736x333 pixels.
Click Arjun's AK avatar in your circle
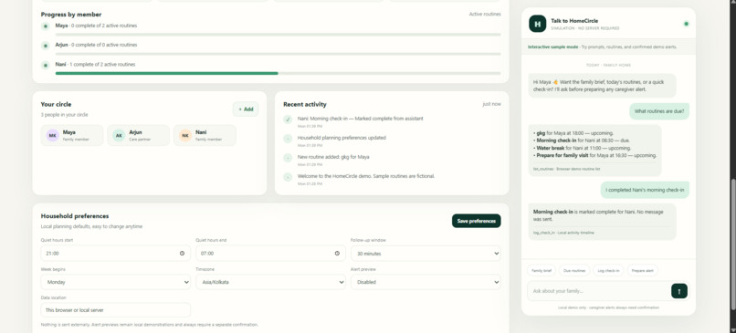pyautogui.click(x=120, y=136)
